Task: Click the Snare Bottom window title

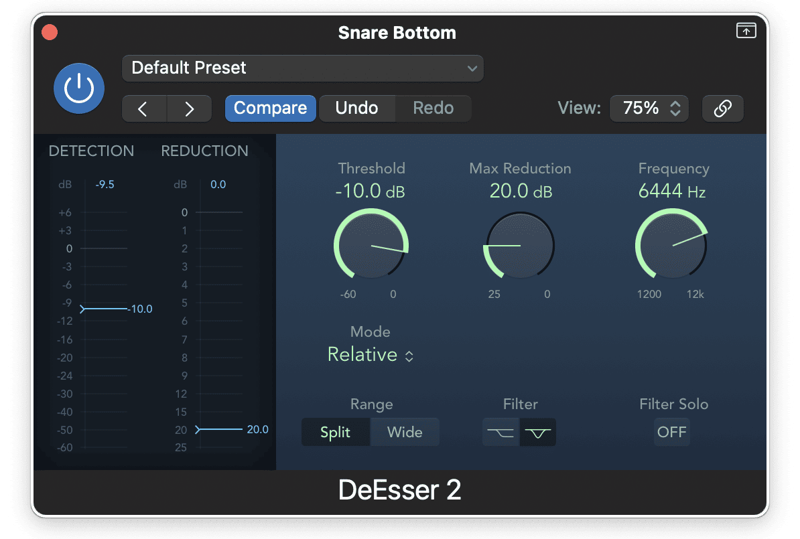Action: pos(397,33)
